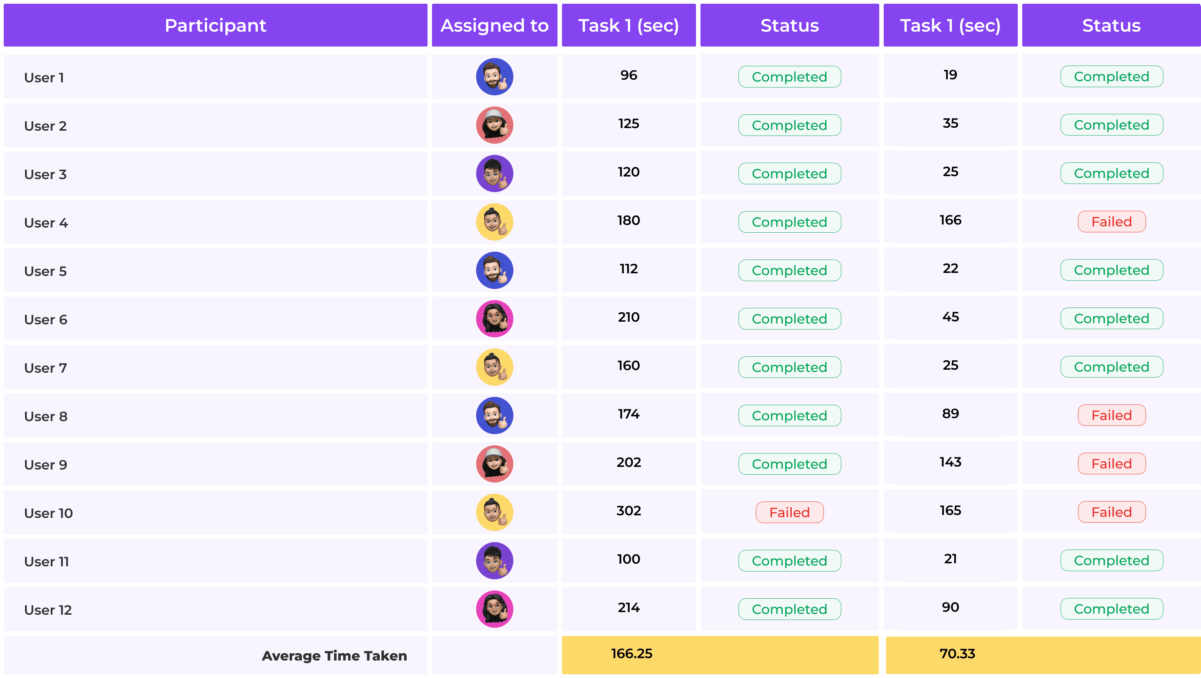1201x678 pixels.
Task: Click the Assigned to column header
Action: [x=494, y=26]
